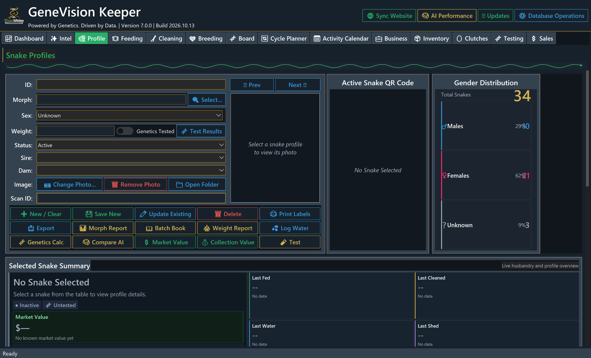Switch to the Sales tab

542,39
